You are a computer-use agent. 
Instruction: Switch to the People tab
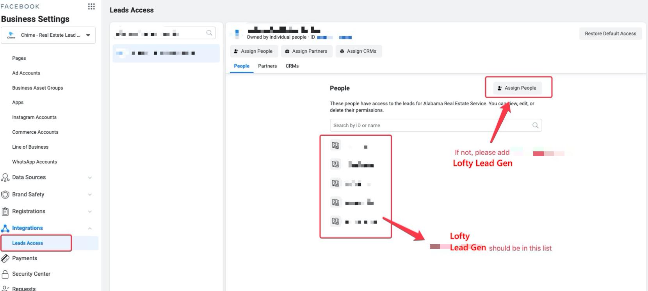tap(242, 66)
